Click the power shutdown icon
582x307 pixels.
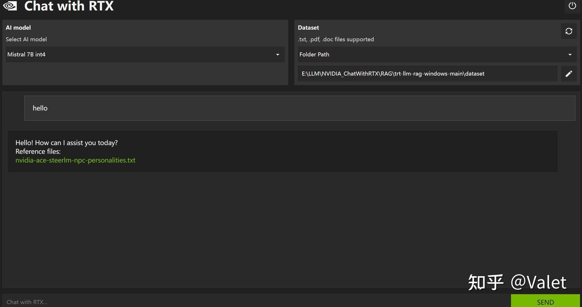[572, 6]
